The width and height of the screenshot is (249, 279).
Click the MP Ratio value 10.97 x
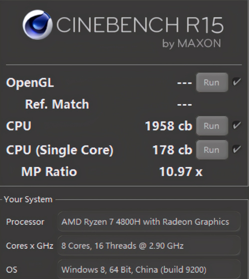click(x=181, y=171)
